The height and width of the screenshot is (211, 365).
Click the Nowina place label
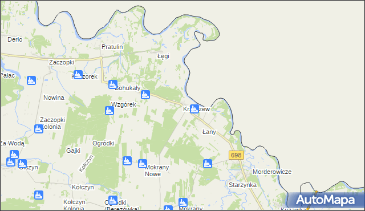click(x=54, y=98)
